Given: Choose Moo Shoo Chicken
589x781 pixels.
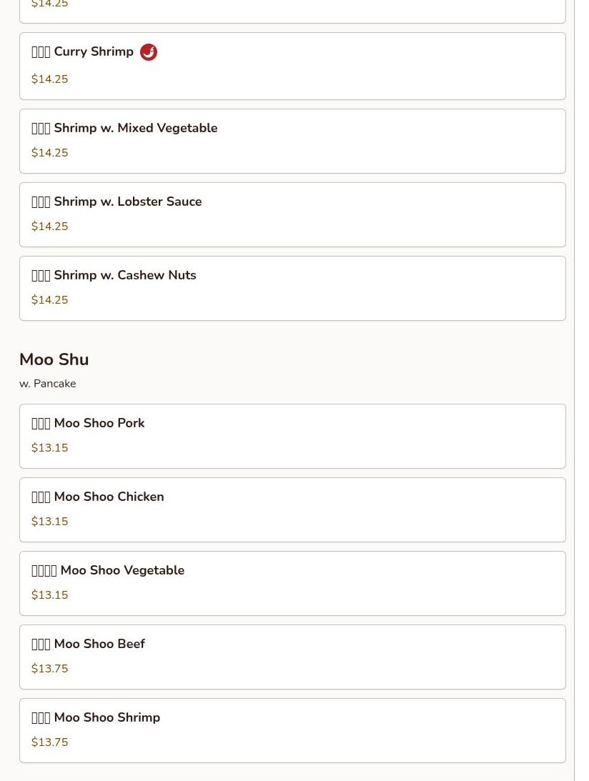Looking at the screenshot, I should pyautogui.click(x=292, y=510).
